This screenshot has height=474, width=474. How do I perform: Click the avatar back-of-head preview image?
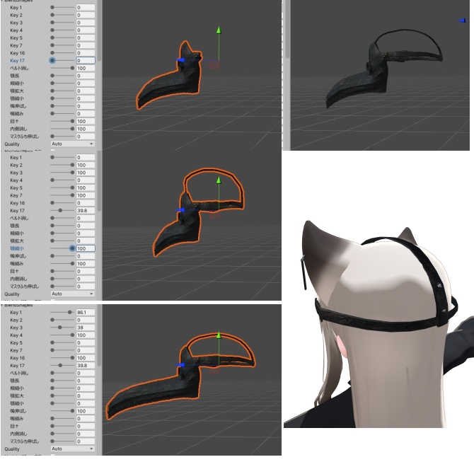coord(378,323)
